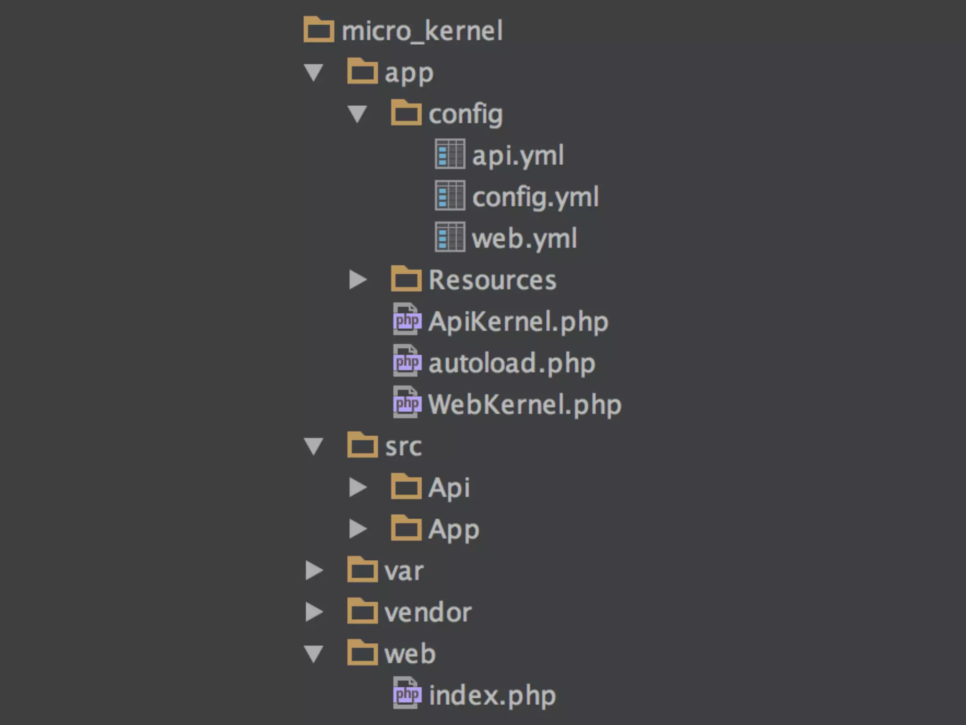Expand the Api folder arrow

pyautogui.click(x=358, y=487)
